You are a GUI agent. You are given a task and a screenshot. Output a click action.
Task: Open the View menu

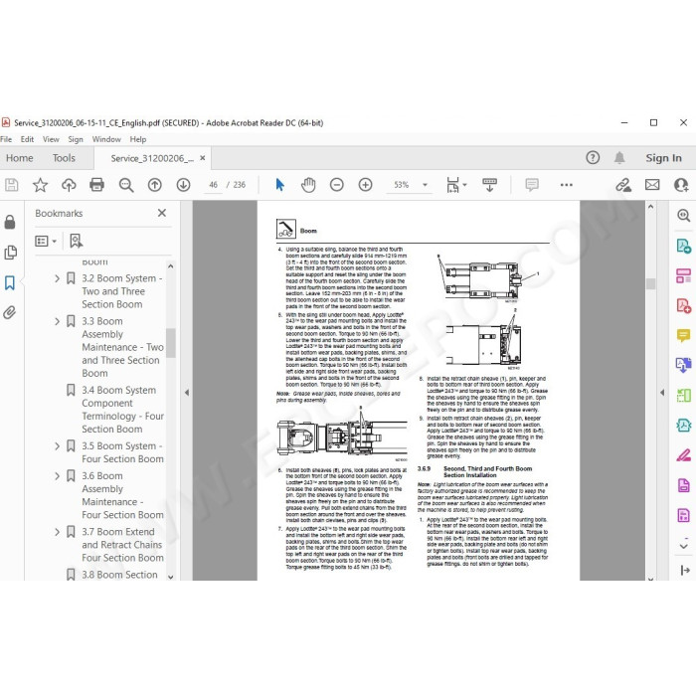(x=51, y=139)
